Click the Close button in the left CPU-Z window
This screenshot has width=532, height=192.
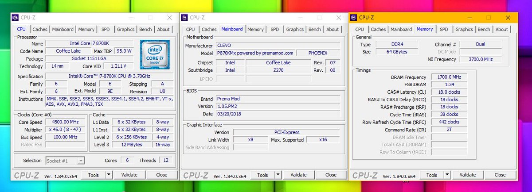(x=162, y=175)
